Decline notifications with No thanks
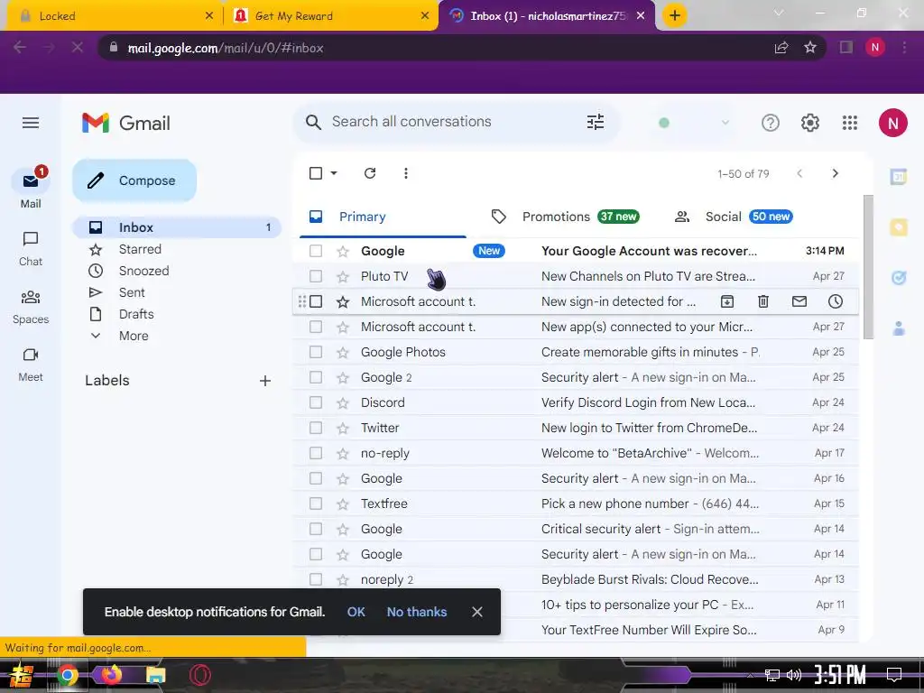Screen dimensions: 924x693 point(417,613)
